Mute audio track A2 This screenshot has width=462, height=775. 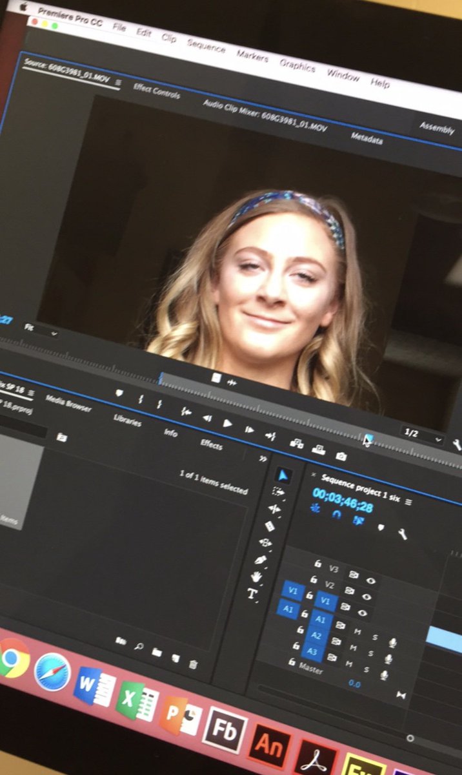click(x=353, y=648)
